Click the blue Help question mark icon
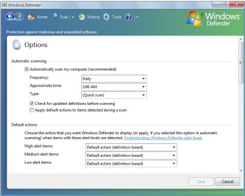The width and height of the screenshot is (245, 196). (129, 17)
